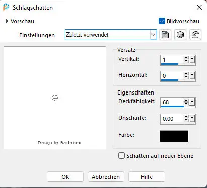
Task: Click into the Unschärfe value field
Action: [172, 119]
